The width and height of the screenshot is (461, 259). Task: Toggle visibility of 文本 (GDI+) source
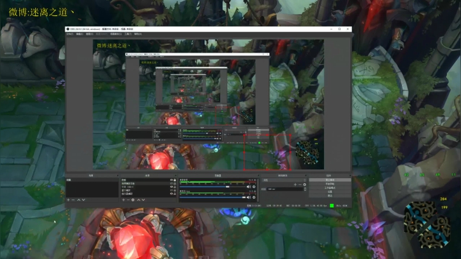click(x=172, y=187)
